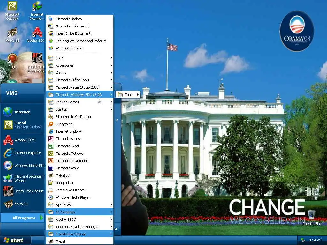Screen dimensions: 327x245
Task: Click the Microsoft Word icon
Action: click(51, 168)
